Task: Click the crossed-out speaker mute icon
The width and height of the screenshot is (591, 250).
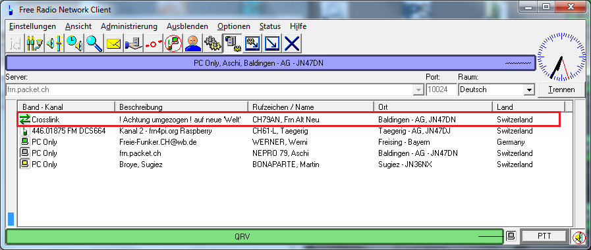Action: (578, 237)
